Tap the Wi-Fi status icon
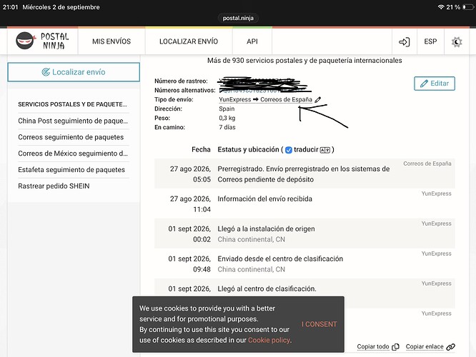This screenshot has width=476, height=357. pyautogui.click(x=441, y=7)
